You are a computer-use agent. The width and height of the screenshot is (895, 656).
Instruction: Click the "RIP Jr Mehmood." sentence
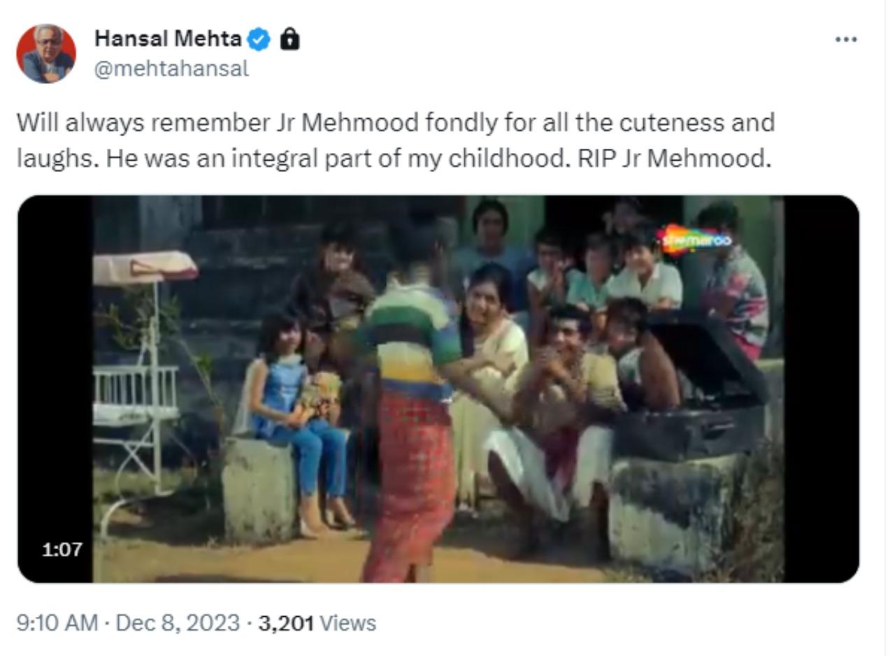point(674,159)
